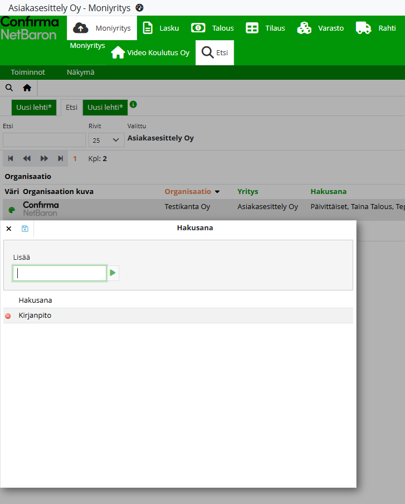Screen dimensions: 405x504
Task: Remove the Kirjanpito keyword with red icon
Action: (x=8, y=316)
